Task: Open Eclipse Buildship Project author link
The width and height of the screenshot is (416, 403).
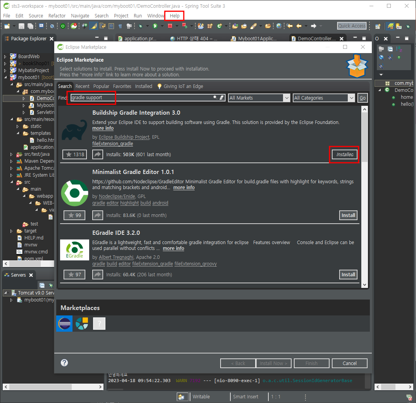Action: click(124, 137)
